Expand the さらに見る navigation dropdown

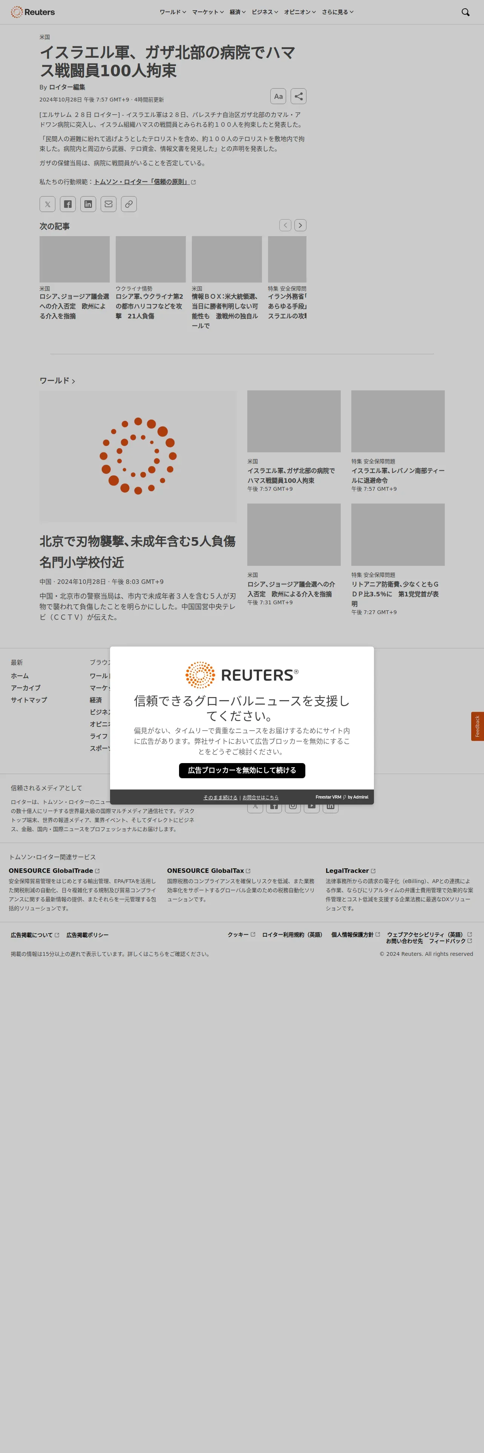337,12
